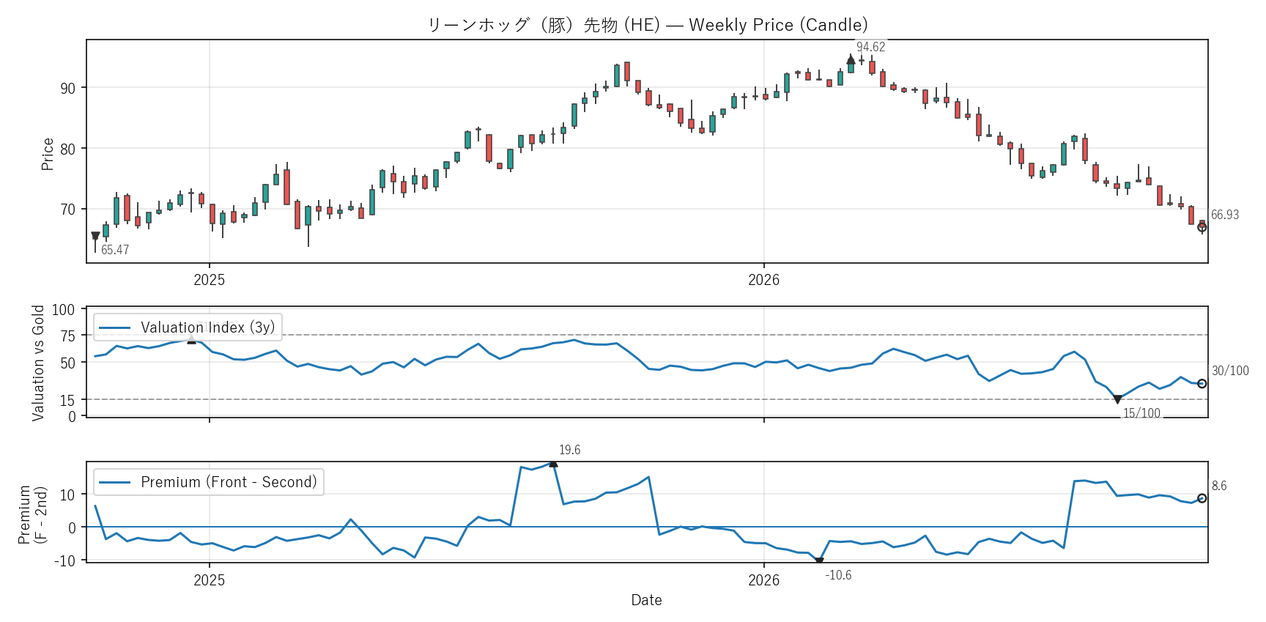The width and height of the screenshot is (1266, 622).
Task: Click the 2026 date label under the candle chart
Action: (x=764, y=280)
